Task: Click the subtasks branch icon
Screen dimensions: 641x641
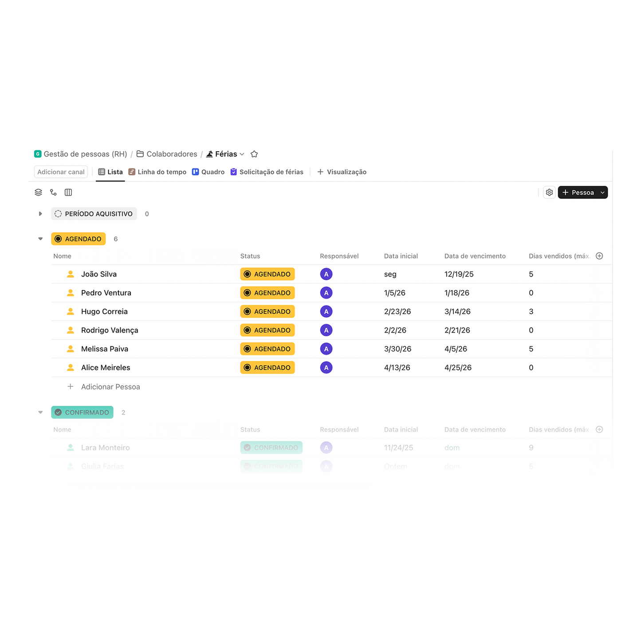Action: 53,193
